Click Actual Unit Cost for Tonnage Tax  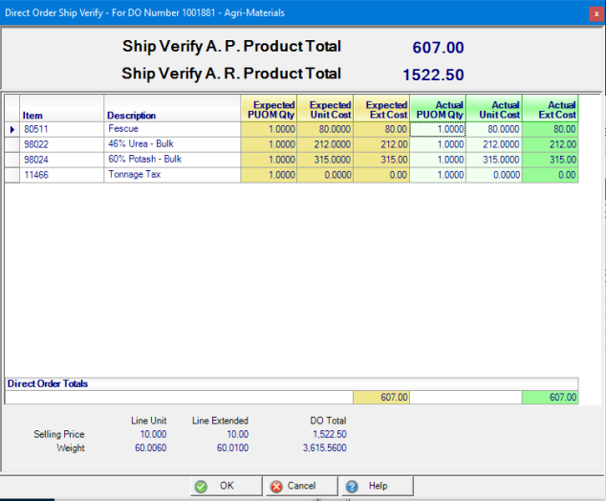point(493,175)
